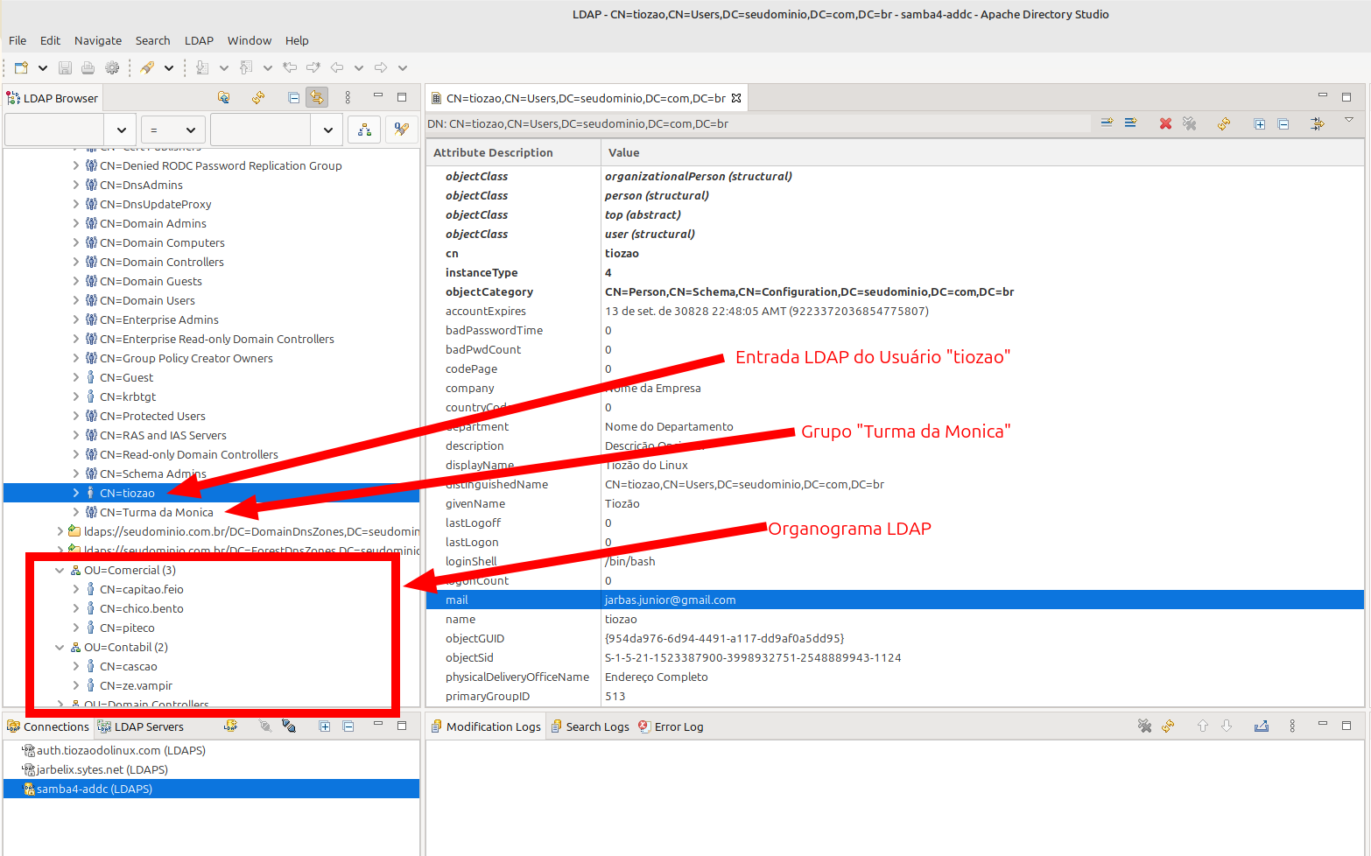Viewport: 1371px width, 856px height.
Task: Delete selected value with red X
Action: coord(1165,123)
